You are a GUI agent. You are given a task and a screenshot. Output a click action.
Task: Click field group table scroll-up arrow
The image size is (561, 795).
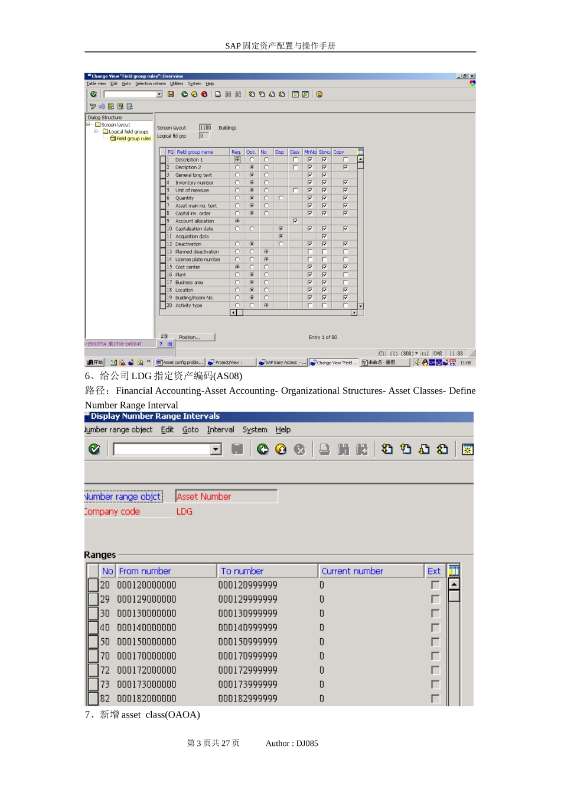[360, 159]
